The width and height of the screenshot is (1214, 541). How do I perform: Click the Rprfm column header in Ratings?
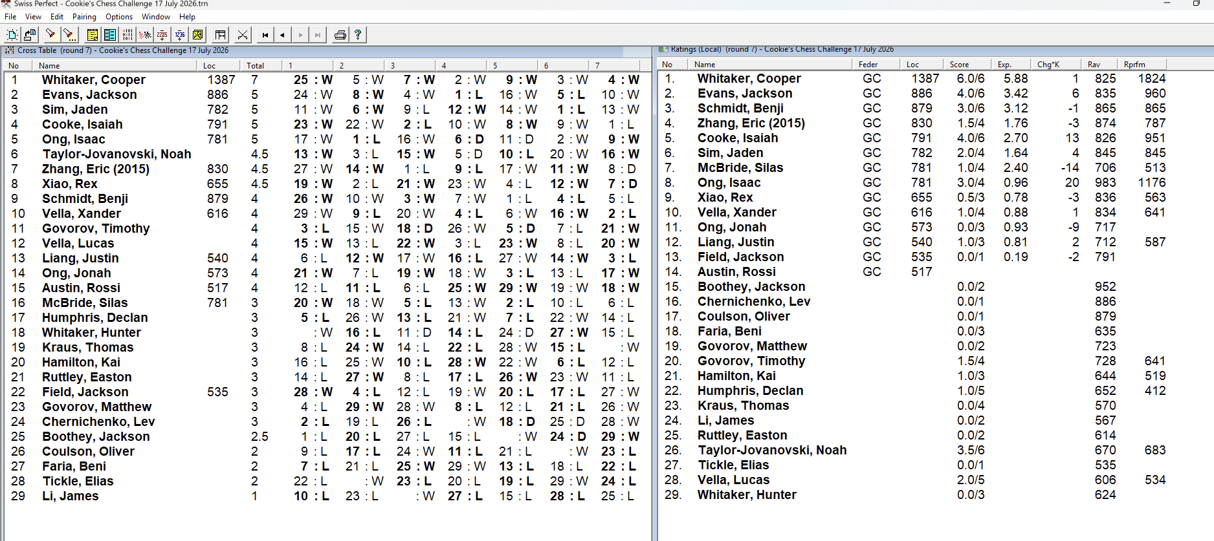click(x=1142, y=64)
